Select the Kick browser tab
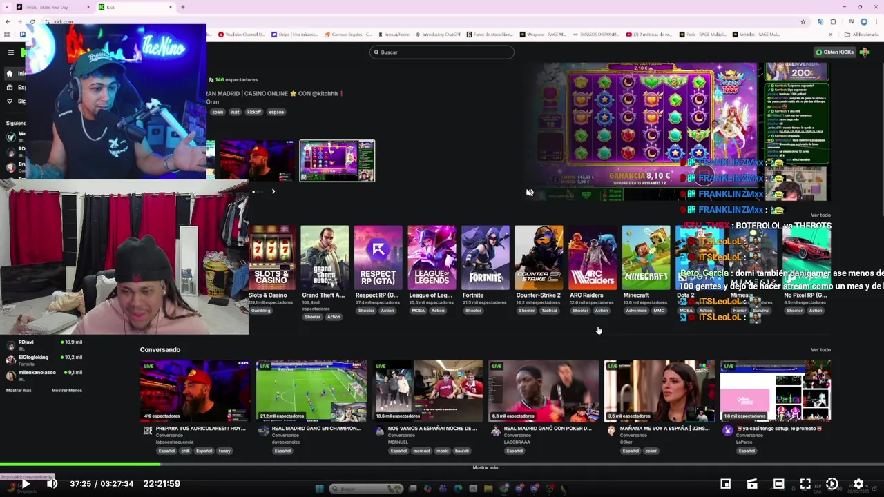This screenshot has width=884, height=497. (135, 7)
